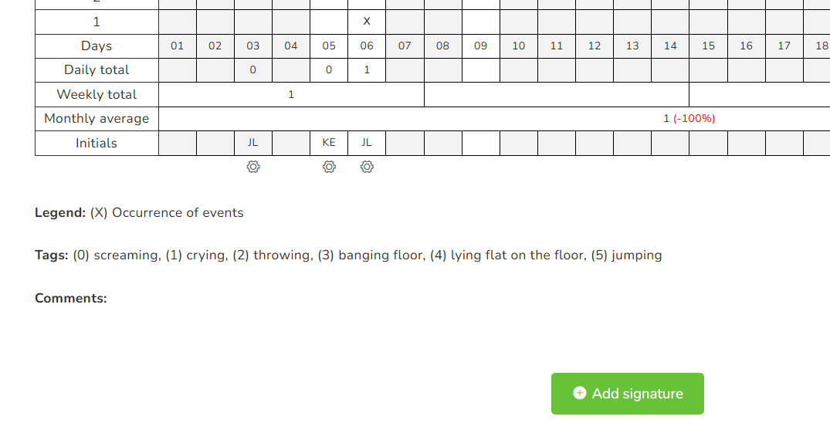Select the daily total value for day 06
Screen dimensions: 830x440
pyautogui.click(x=367, y=70)
